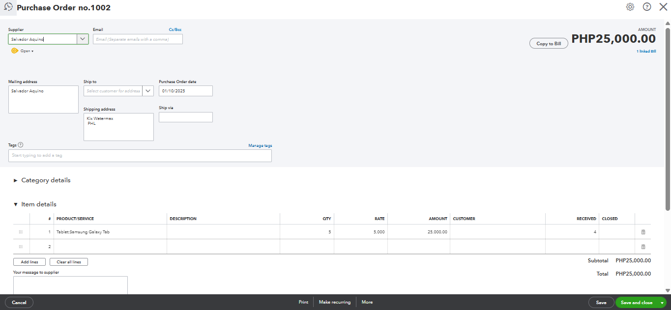Viewport: 671px width, 310px height.
Task: Click Print in the footer bar
Action: (303, 302)
